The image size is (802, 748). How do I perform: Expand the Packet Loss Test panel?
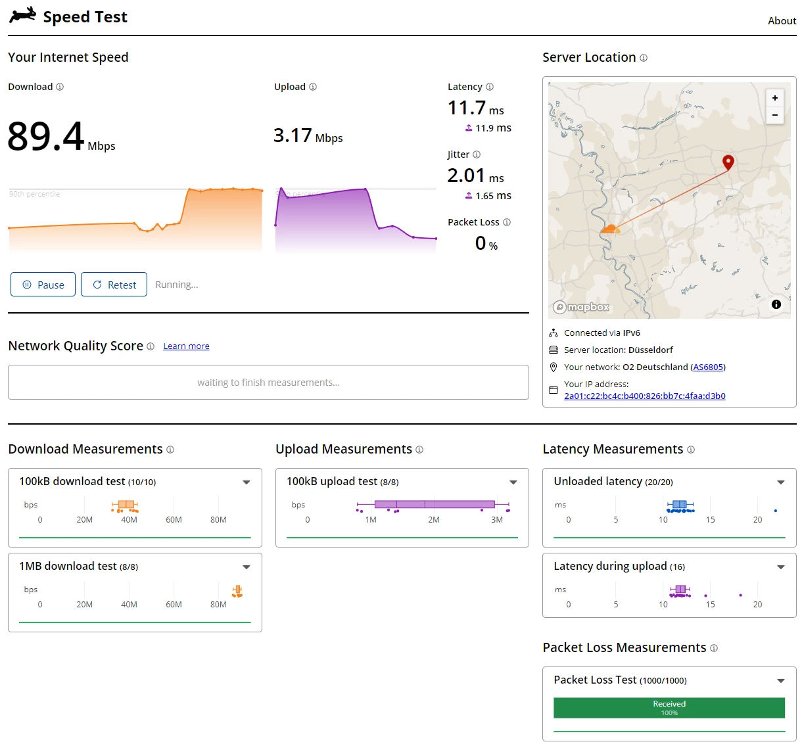click(781, 681)
